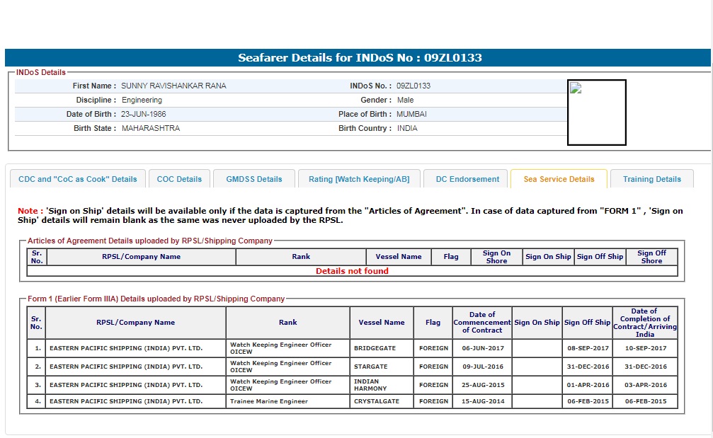Select the INDIAN HARMONY vessel cell
This screenshot has height=438, width=713.
(370, 385)
